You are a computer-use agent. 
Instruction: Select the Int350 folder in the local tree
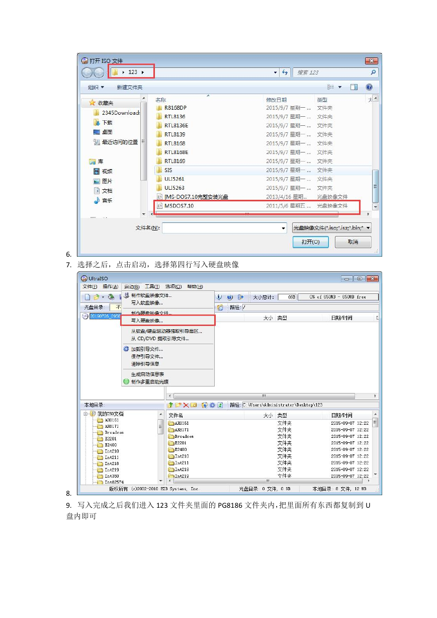point(108,476)
